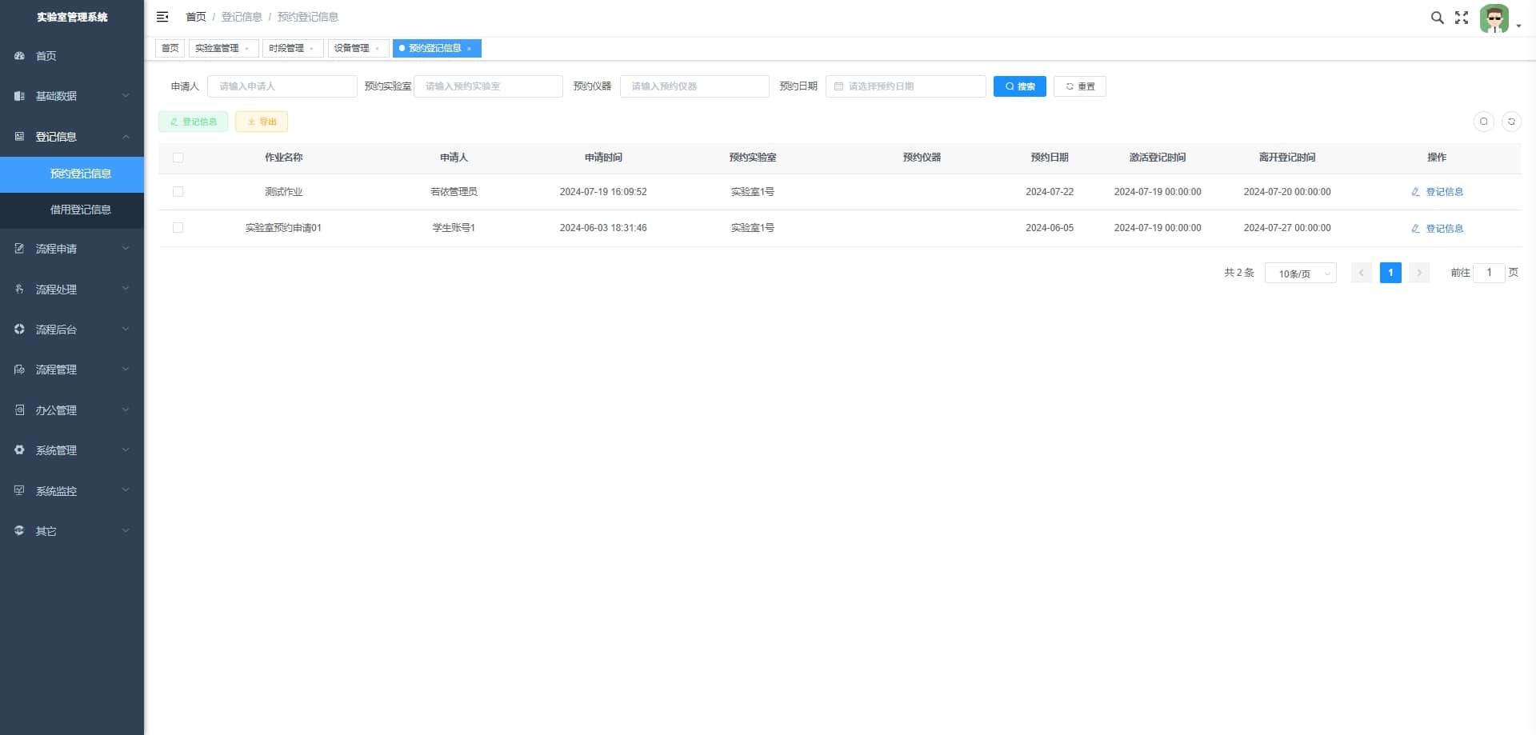Click the 系统监控 monitor icon

click(19, 491)
